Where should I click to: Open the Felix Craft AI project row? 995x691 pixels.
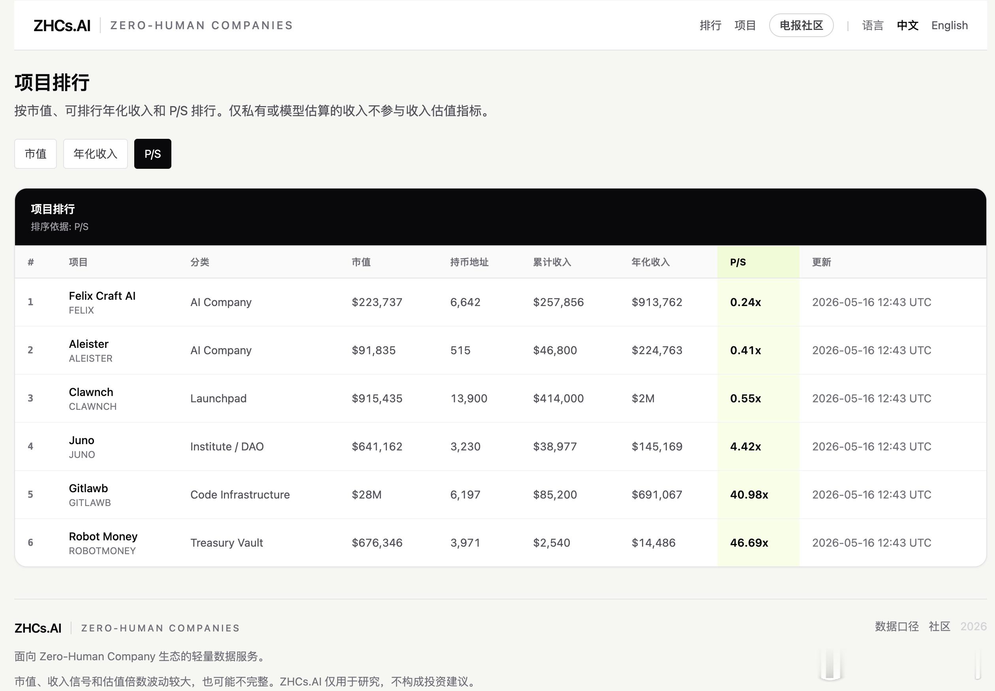tap(501, 302)
